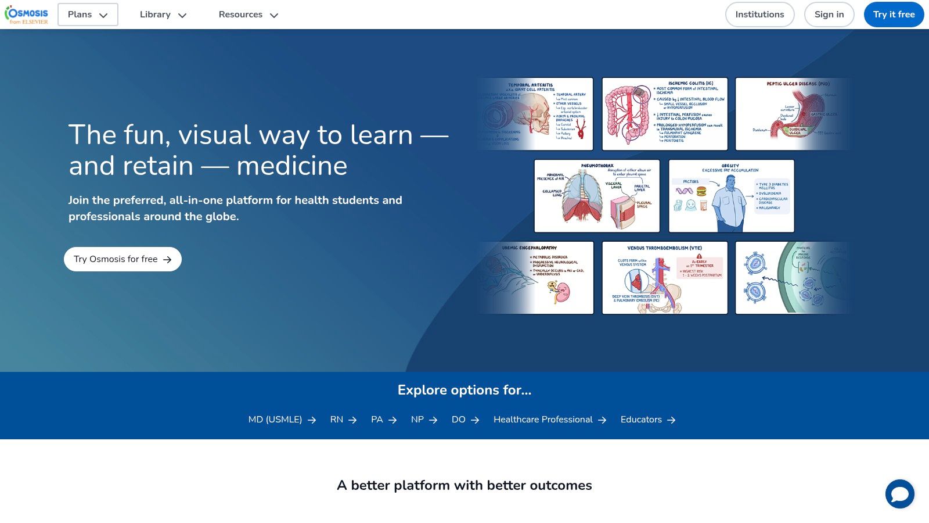This screenshot has width=929, height=523.
Task: Select the Pneumothorax illustration card
Action: [x=597, y=196]
